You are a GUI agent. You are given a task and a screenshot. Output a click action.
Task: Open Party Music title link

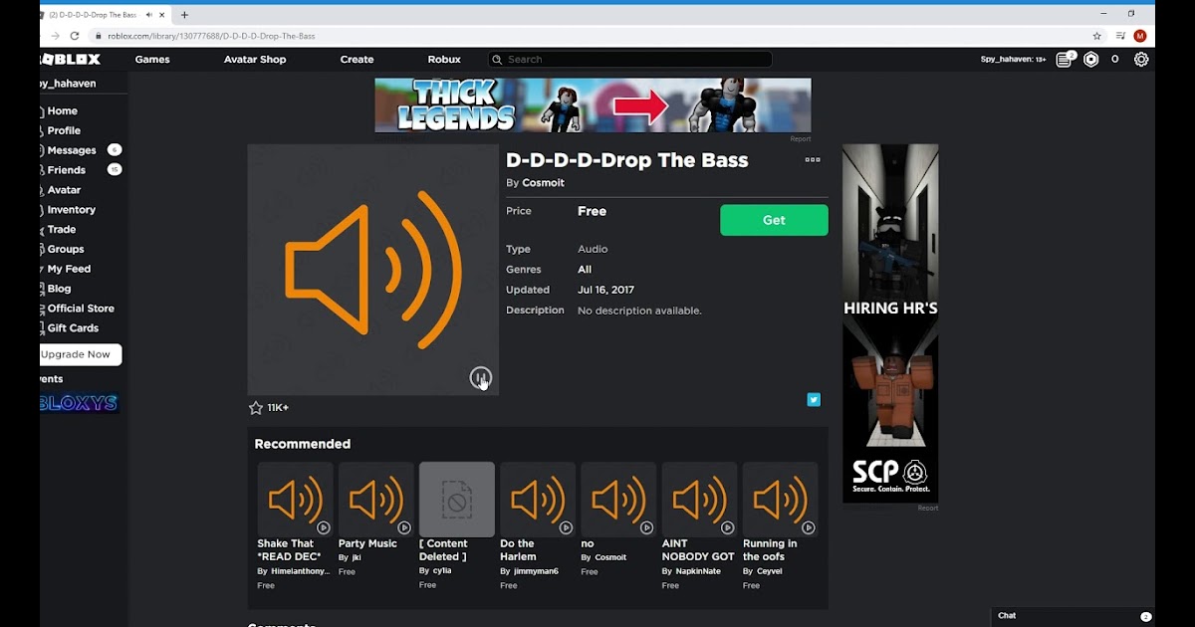coord(367,544)
